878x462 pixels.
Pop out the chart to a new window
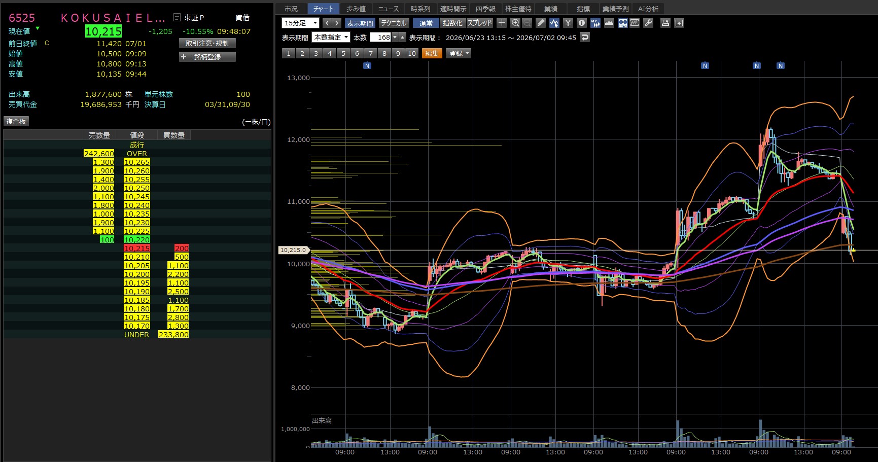pos(679,23)
